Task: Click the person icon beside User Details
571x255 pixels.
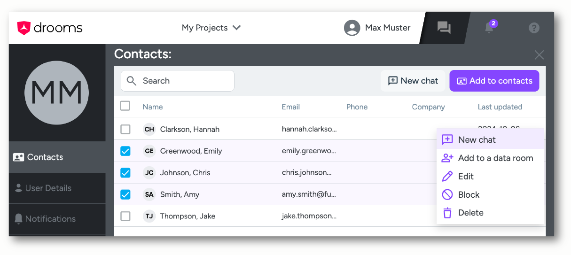Action: point(18,188)
